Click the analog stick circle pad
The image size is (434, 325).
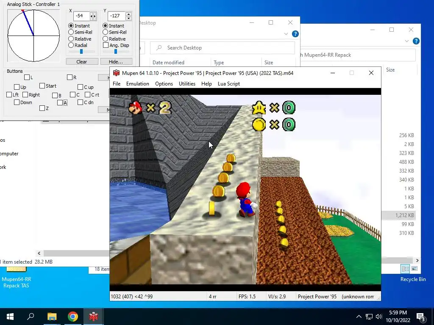pos(33,36)
